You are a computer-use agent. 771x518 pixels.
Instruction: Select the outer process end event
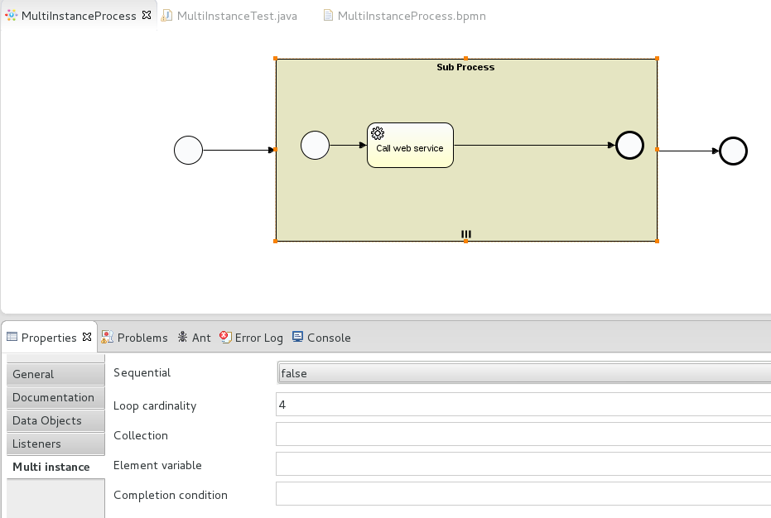point(733,151)
